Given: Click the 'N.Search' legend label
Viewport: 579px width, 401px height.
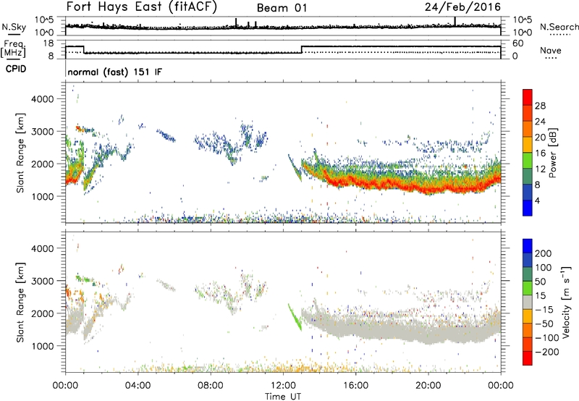Looking at the screenshot, I should pos(559,27).
